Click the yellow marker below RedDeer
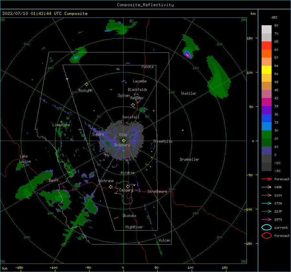 point(133,105)
